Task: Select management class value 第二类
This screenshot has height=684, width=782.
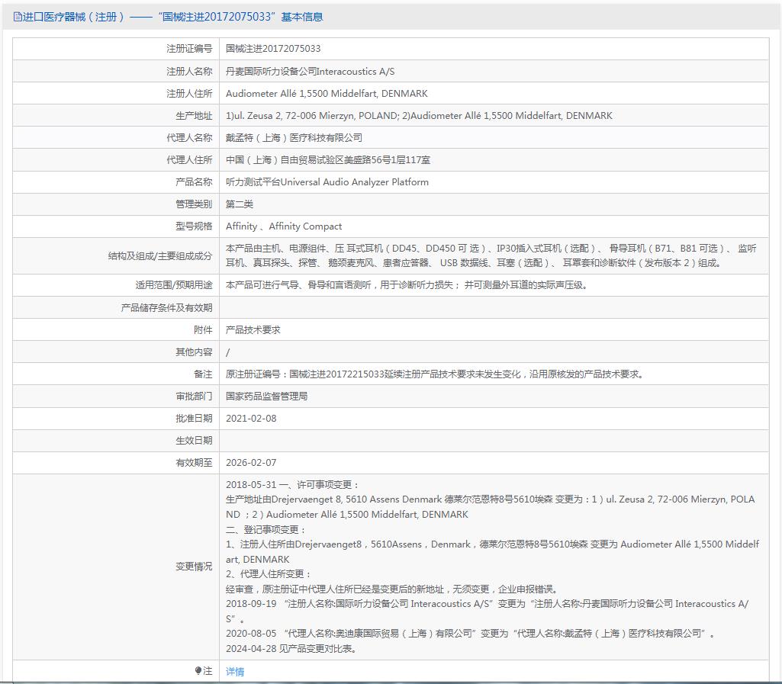Action: click(x=240, y=204)
